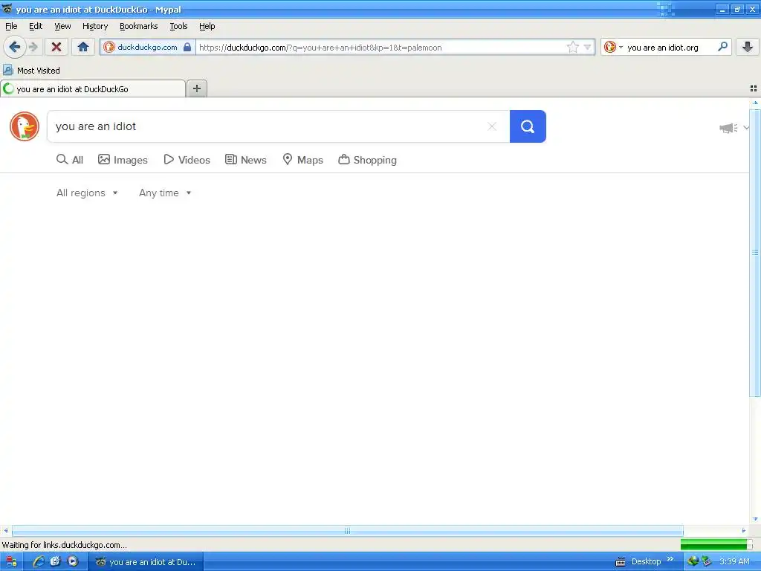Switch to the Images results tab

tap(123, 160)
